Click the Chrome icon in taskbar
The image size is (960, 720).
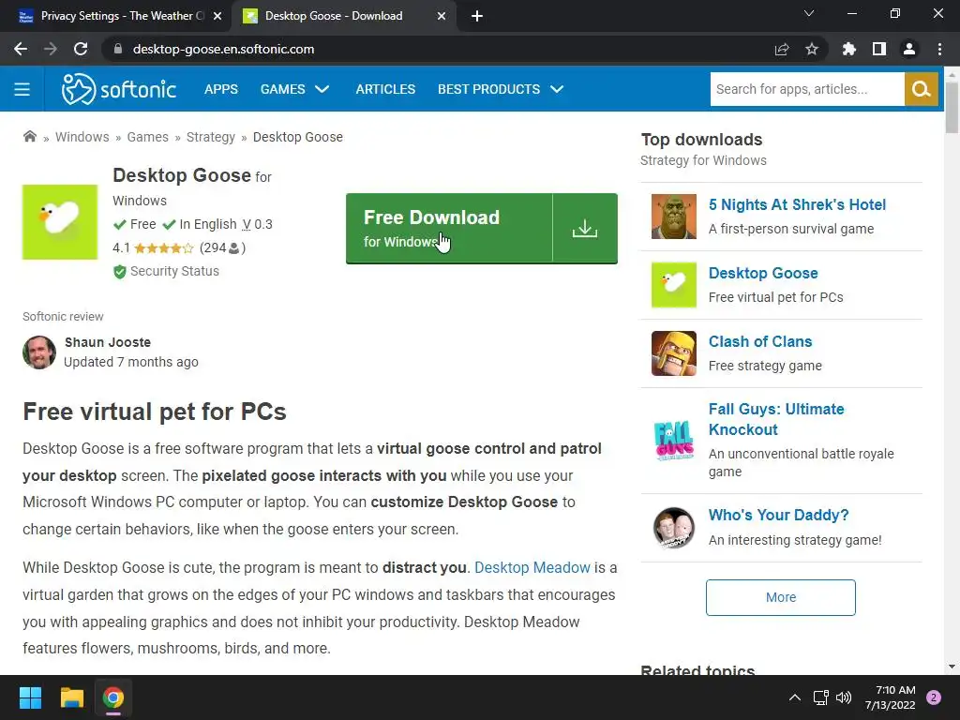[x=113, y=697]
